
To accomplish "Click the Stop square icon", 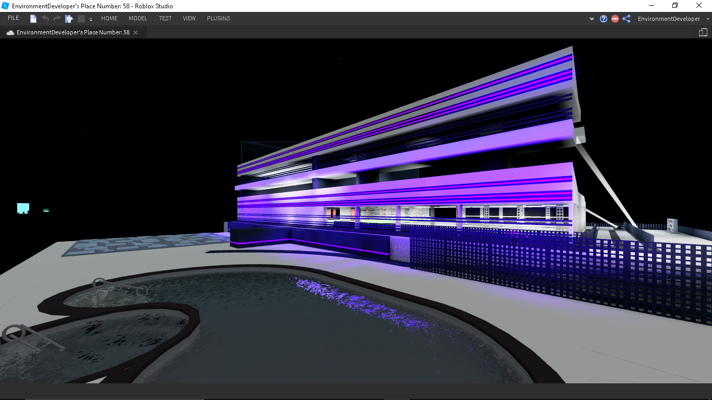I will tap(81, 19).
